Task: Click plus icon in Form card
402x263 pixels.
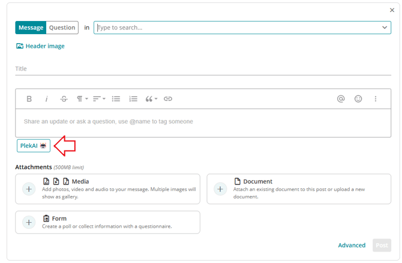Action: (29, 222)
